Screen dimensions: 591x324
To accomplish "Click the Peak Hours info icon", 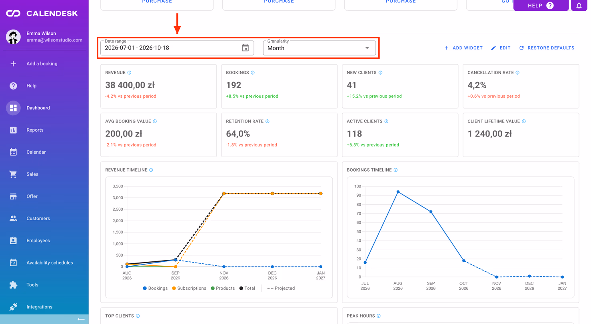I will [378, 316].
